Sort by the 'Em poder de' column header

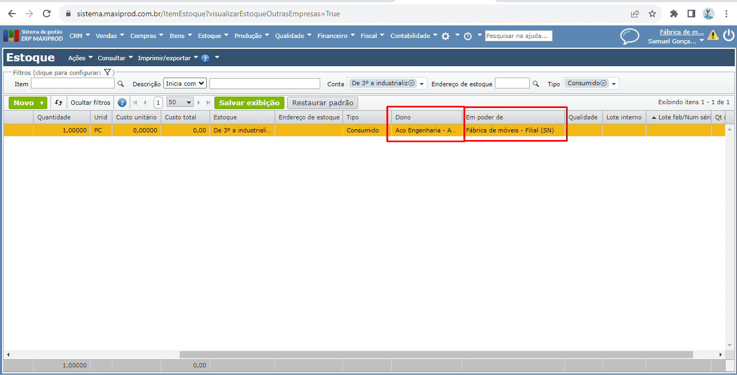click(513, 117)
